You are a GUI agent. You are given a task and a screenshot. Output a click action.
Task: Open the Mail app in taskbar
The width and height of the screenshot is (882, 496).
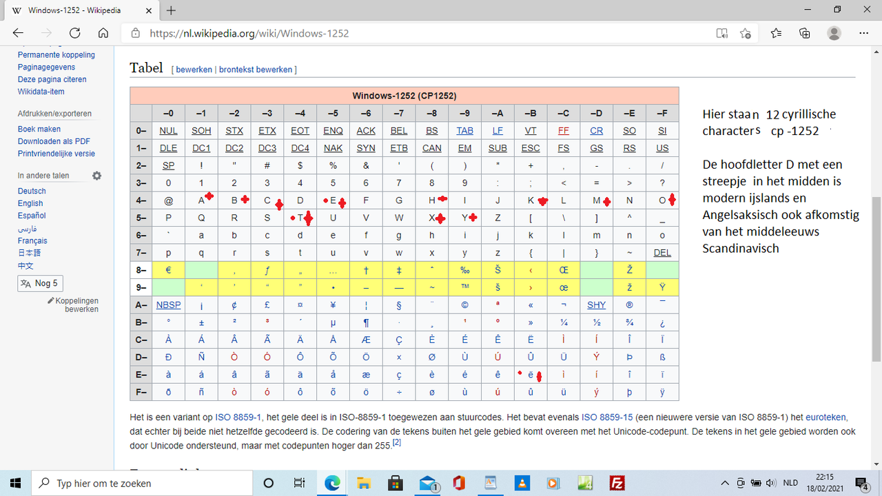(x=429, y=483)
